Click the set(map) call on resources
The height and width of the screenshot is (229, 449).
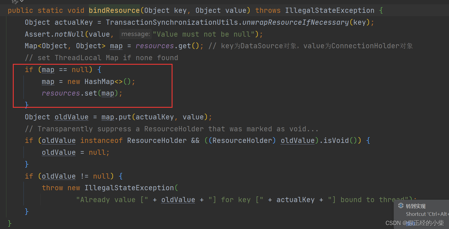pyautogui.click(x=102, y=93)
